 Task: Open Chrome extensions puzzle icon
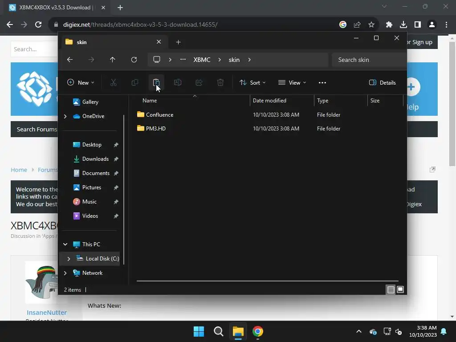coord(389,25)
